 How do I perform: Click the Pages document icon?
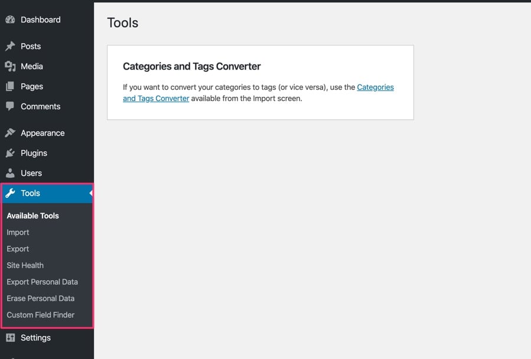click(x=10, y=86)
